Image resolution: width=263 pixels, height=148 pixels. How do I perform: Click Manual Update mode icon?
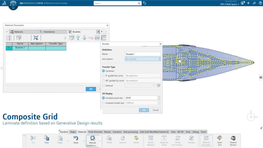[x=92, y=141]
